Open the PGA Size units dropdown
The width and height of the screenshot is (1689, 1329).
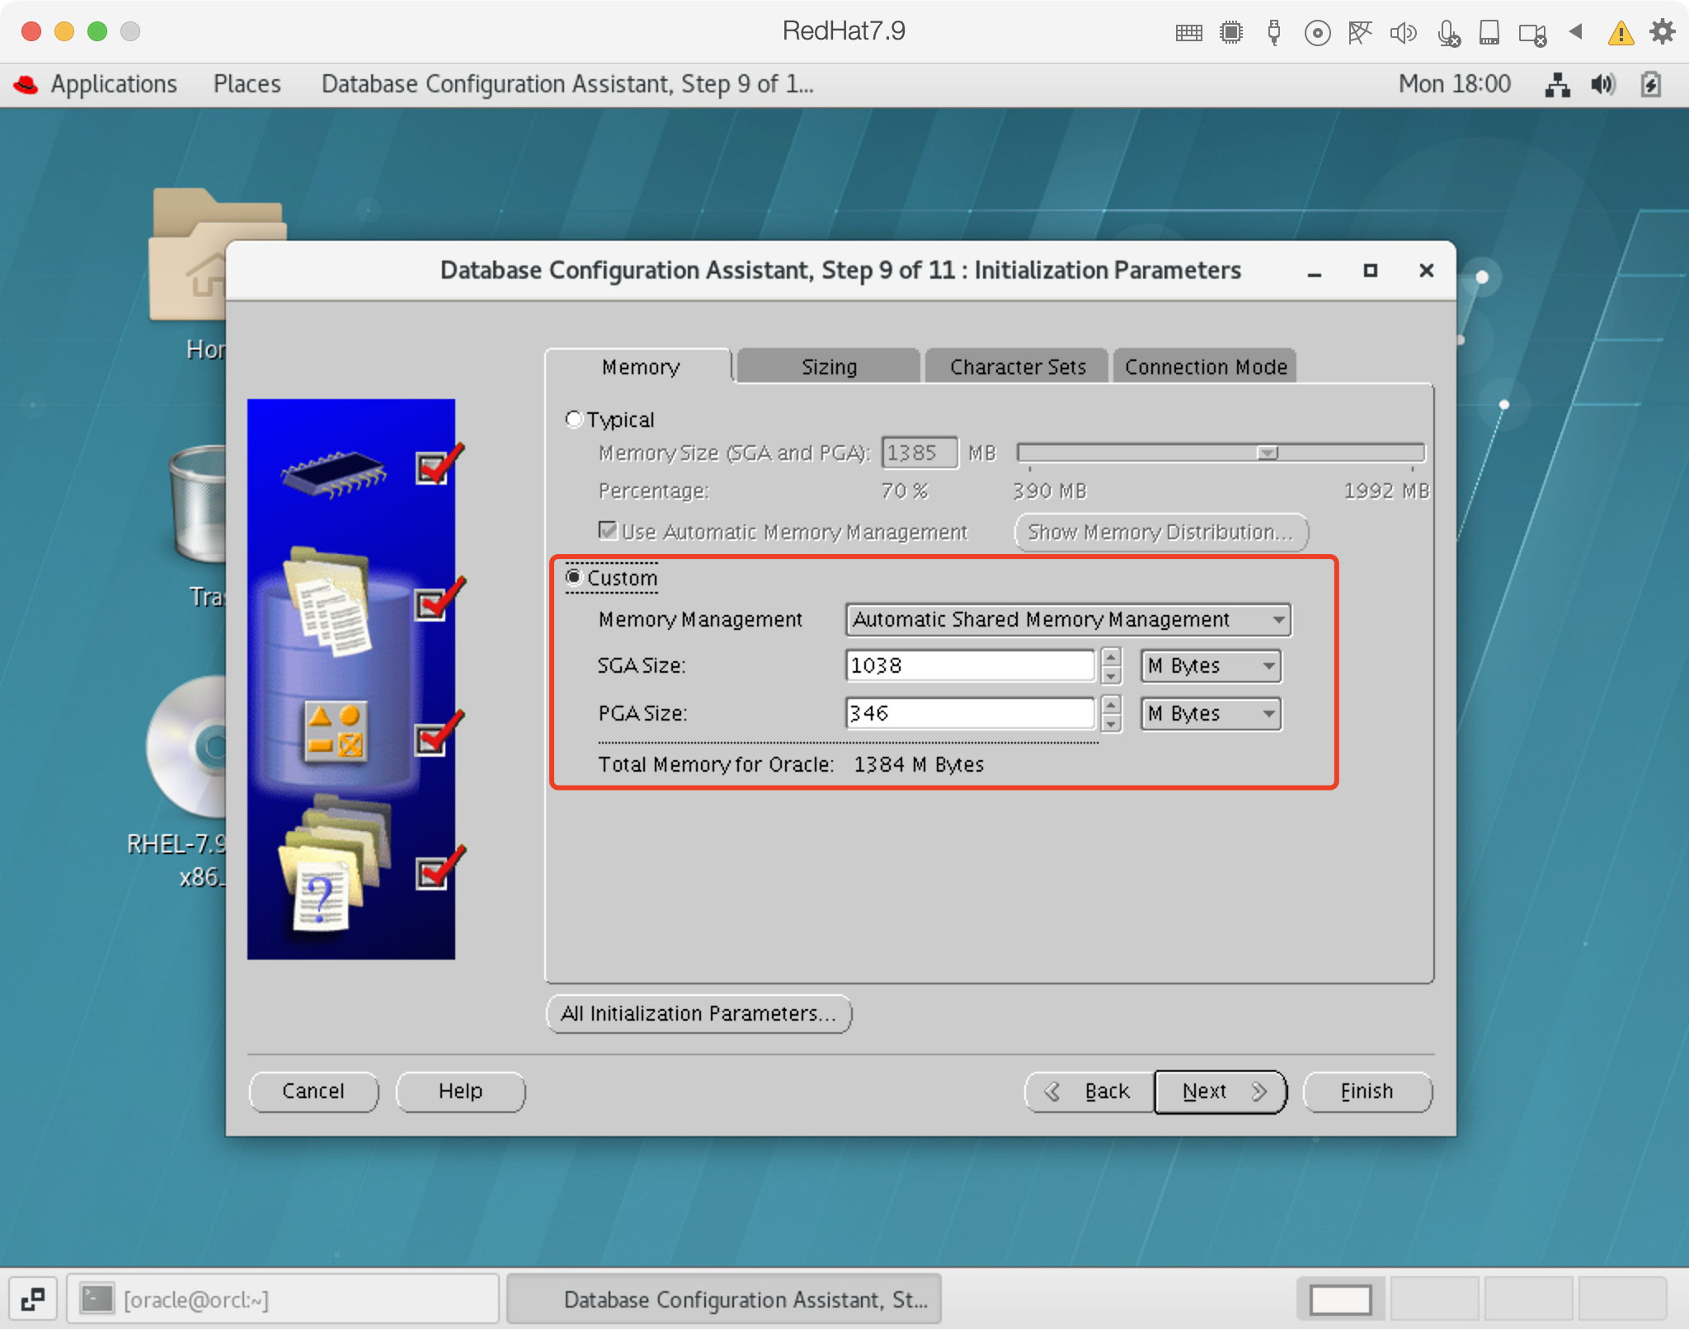pos(1210,713)
